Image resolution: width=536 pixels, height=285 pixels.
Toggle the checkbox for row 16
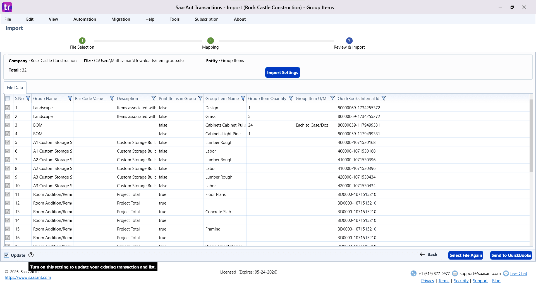click(x=8, y=237)
